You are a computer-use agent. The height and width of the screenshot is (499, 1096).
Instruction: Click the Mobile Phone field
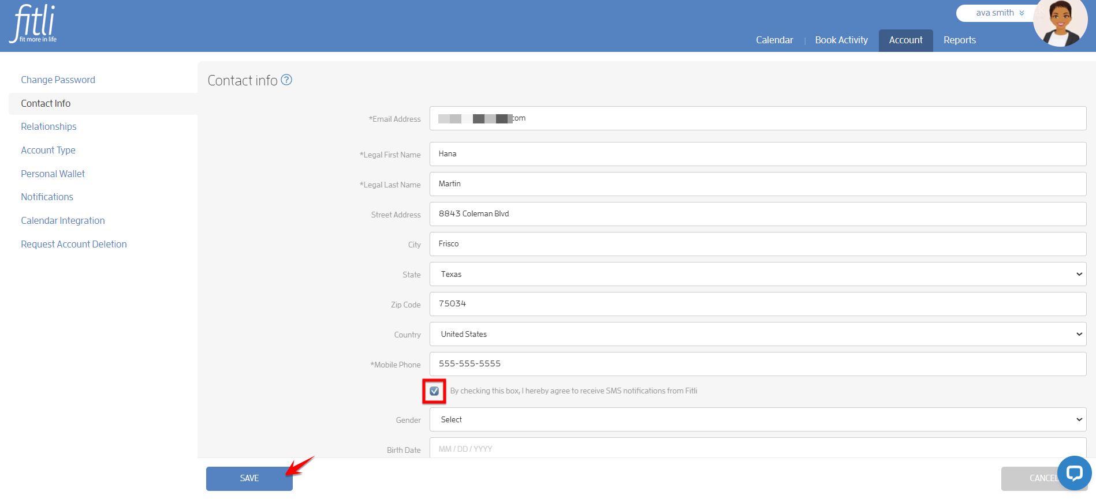pyautogui.click(x=758, y=364)
